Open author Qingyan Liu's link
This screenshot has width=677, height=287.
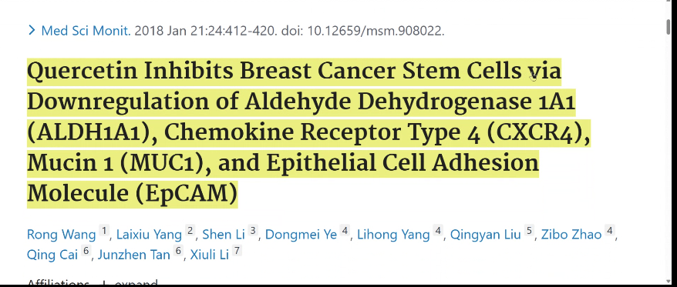[485, 235]
